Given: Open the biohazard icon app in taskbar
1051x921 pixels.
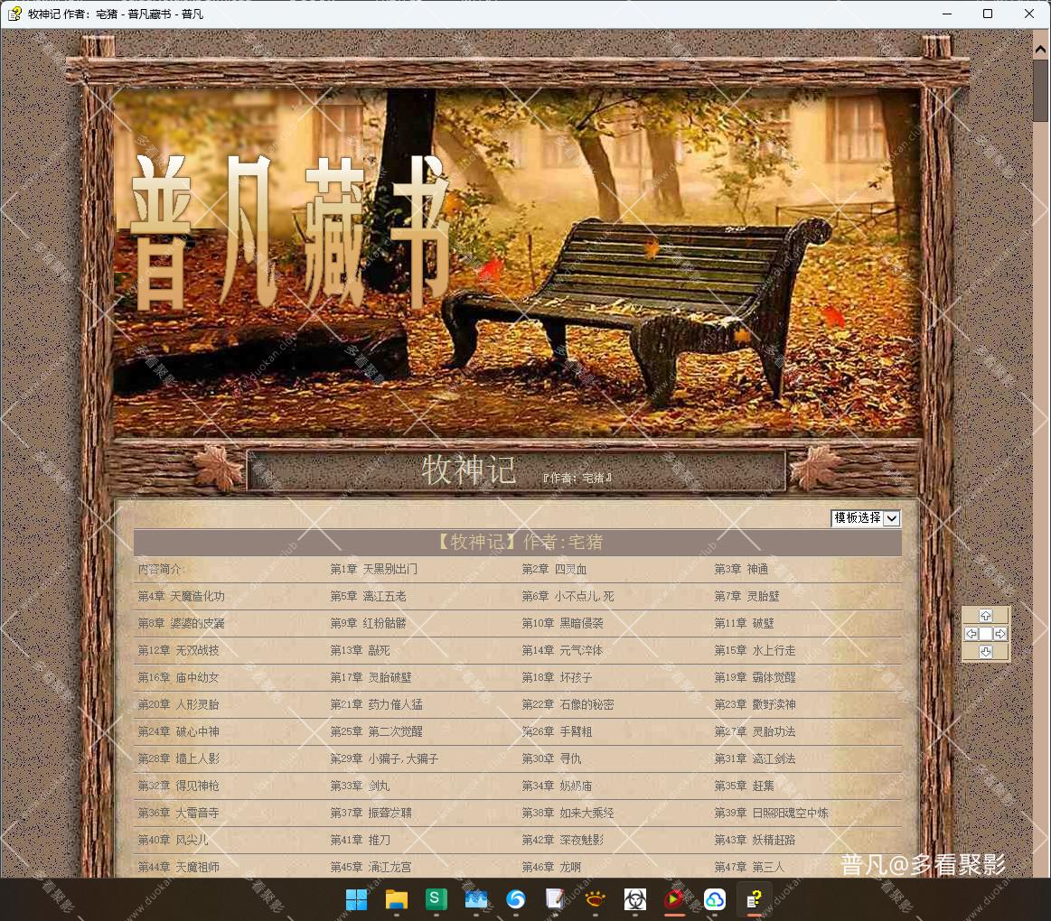Looking at the screenshot, I should pyautogui.click(x=635, y=899).
